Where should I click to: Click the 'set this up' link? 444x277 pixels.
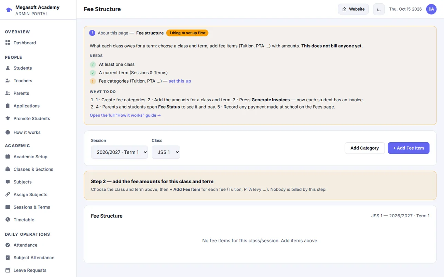pos(180,81)
